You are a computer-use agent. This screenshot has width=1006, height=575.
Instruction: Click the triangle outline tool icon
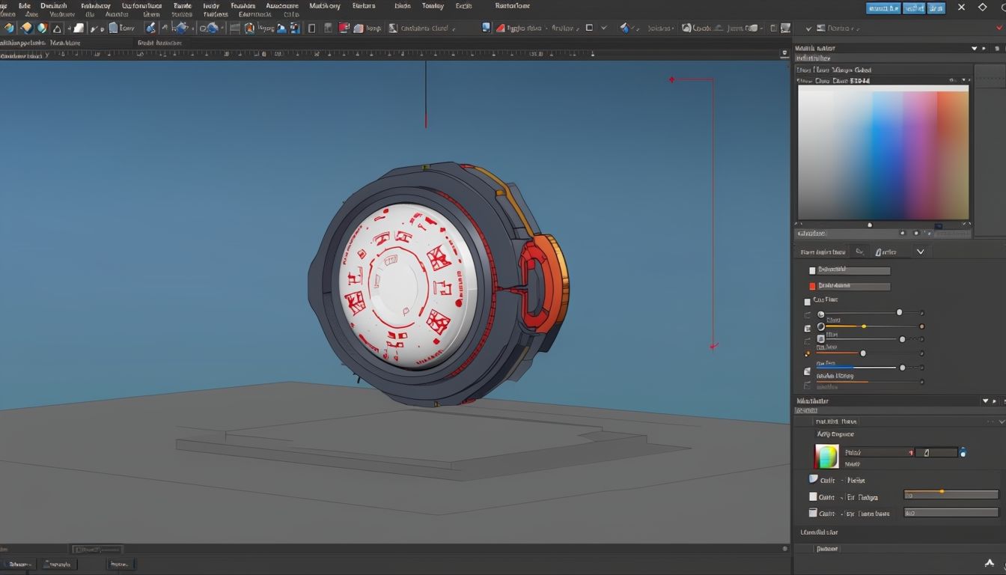tap(57, 28)
